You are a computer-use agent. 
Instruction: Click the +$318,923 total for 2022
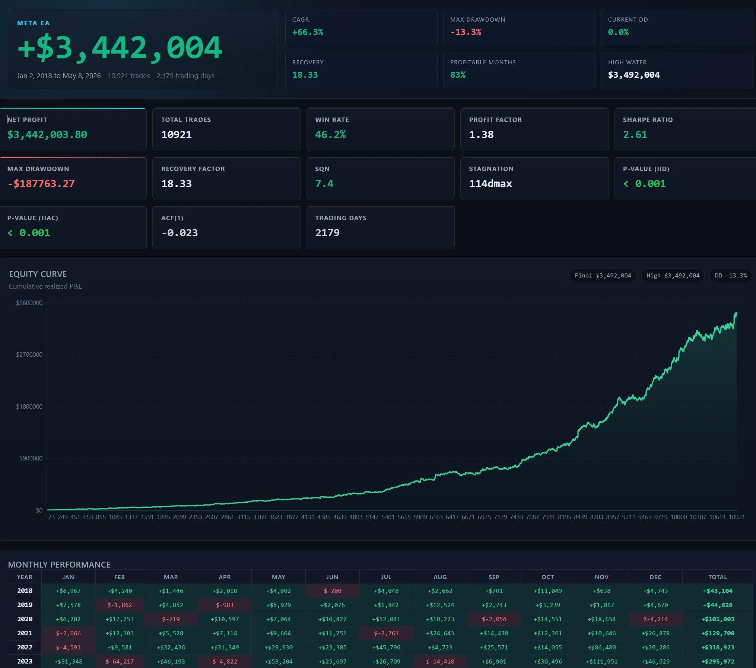pos(718,647)
